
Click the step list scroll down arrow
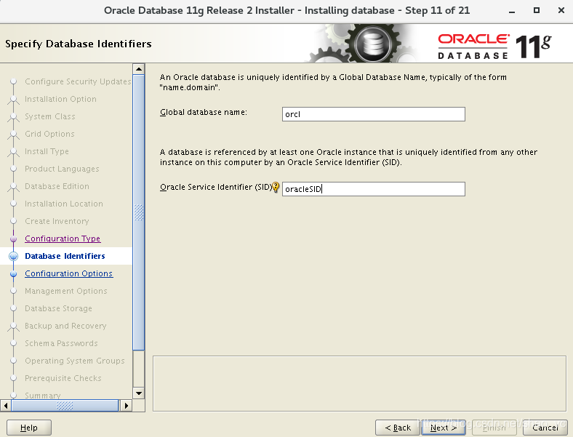(139, 393)
